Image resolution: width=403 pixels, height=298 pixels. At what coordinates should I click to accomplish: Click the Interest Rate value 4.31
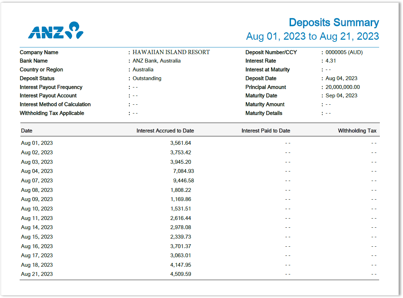330,60
